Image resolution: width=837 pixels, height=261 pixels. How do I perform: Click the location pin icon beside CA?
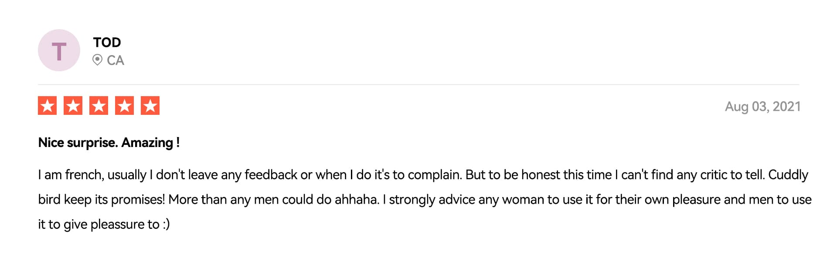coord(98,60)
